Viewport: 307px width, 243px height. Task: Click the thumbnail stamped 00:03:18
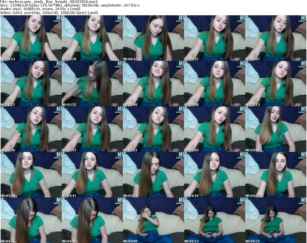(x=276, y=129)
